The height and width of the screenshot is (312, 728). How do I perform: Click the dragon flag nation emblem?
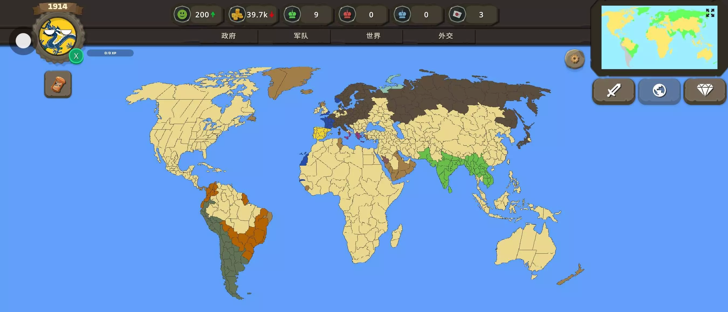pyautogui.click(x=58, y=37)
